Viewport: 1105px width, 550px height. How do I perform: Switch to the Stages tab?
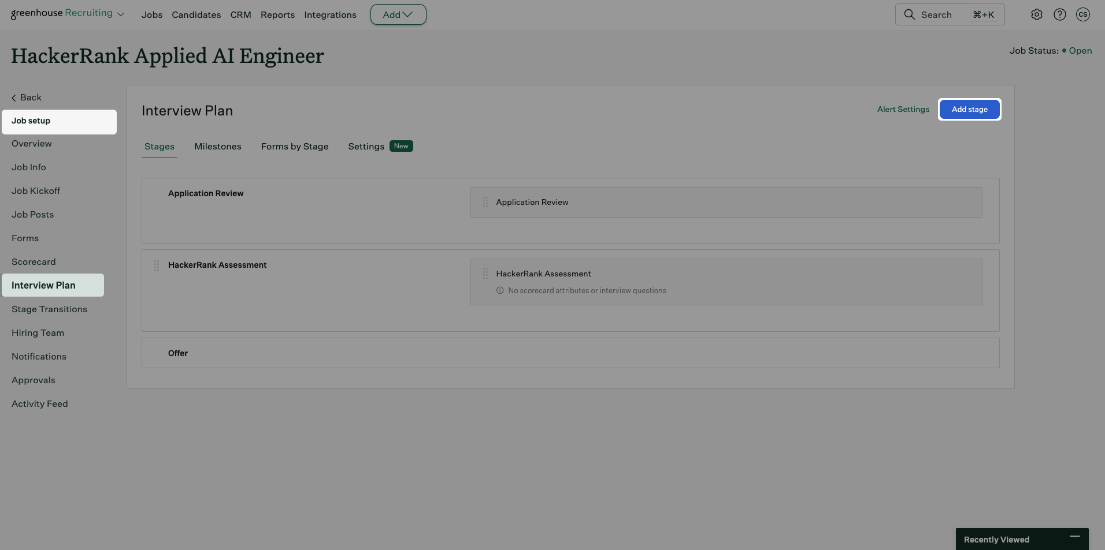pyautogui.click(x=160, y=147)
